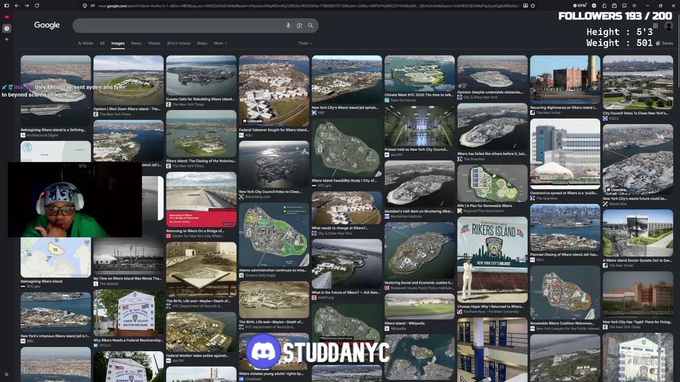Click the browser address bar URL
Image resolution: width=680 pixels, height=382 pixels.
(308, 5)
